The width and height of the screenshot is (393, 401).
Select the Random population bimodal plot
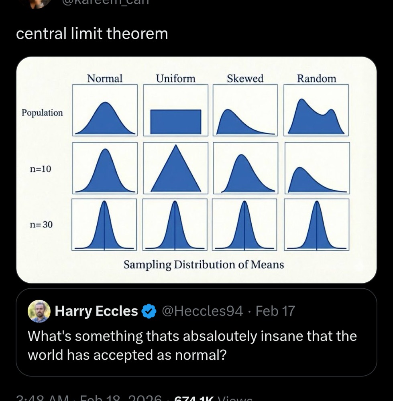[316, 110]
